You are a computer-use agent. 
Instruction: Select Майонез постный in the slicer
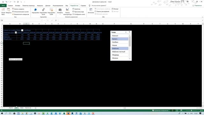click(x=120, y=52)
